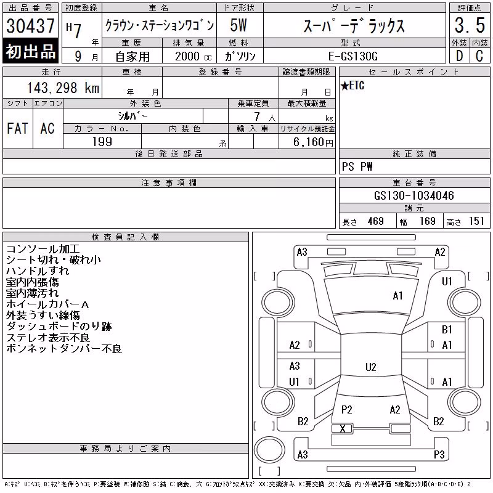Click the U2 roof damage marker
The image size is (493, 493).
click(x=371, y=367)
